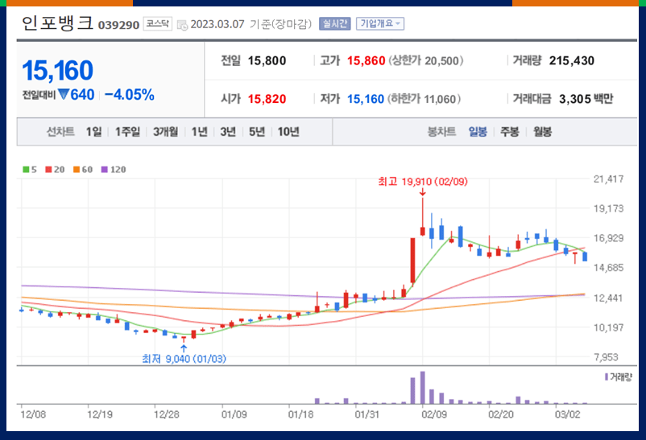Click the 고가 value 15,860
The height and width of the screenshot is (440, 646).
pos(366,61)
